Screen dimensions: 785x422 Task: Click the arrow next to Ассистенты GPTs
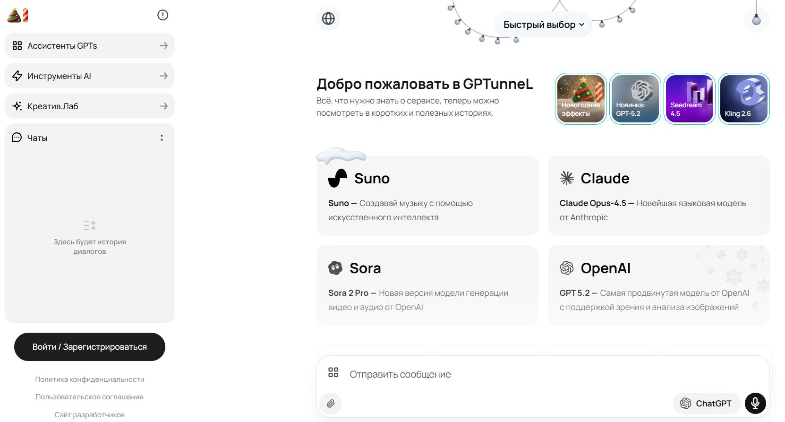[x=163, y=45]
